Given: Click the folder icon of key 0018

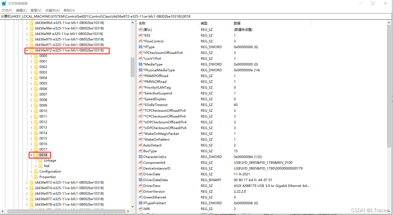Looking at the screenshot, I should coord(36,155).
